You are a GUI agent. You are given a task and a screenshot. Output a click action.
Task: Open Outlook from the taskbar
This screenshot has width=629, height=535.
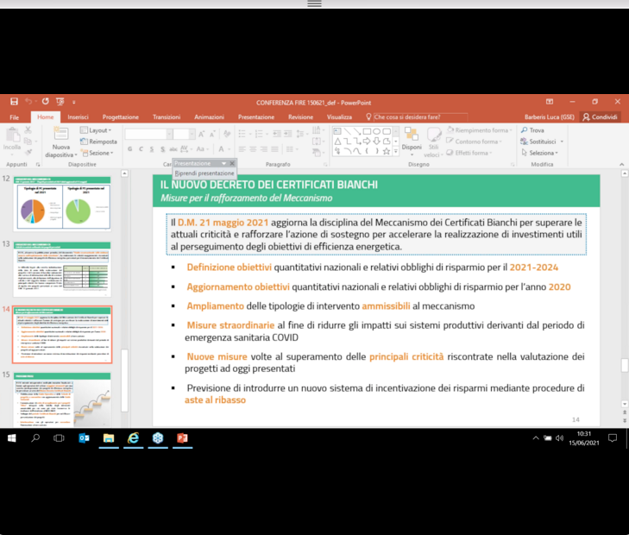[x=84, y=438]
